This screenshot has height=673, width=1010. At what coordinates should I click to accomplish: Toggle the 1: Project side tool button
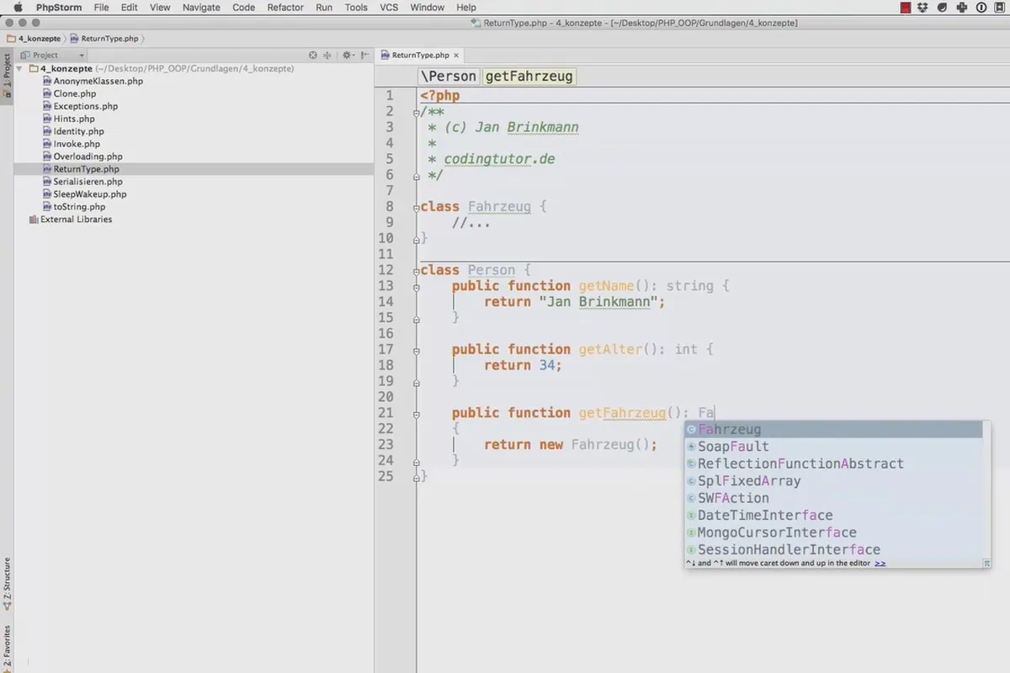coord(7,75)
